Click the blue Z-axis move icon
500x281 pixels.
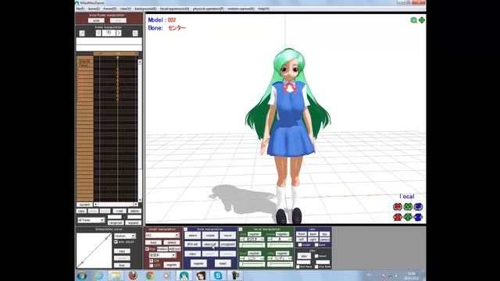click(418, 217)
